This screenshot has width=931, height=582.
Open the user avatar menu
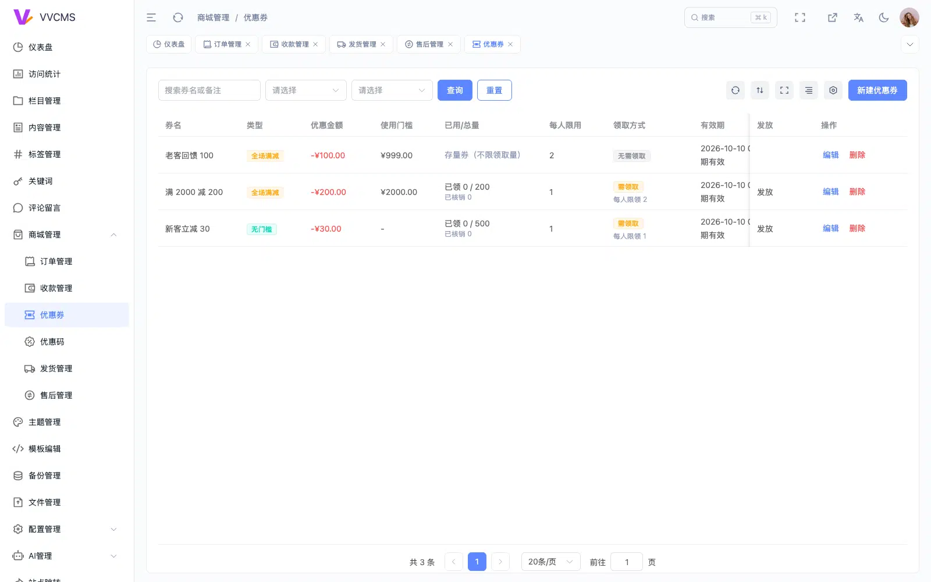click(909, 17)
